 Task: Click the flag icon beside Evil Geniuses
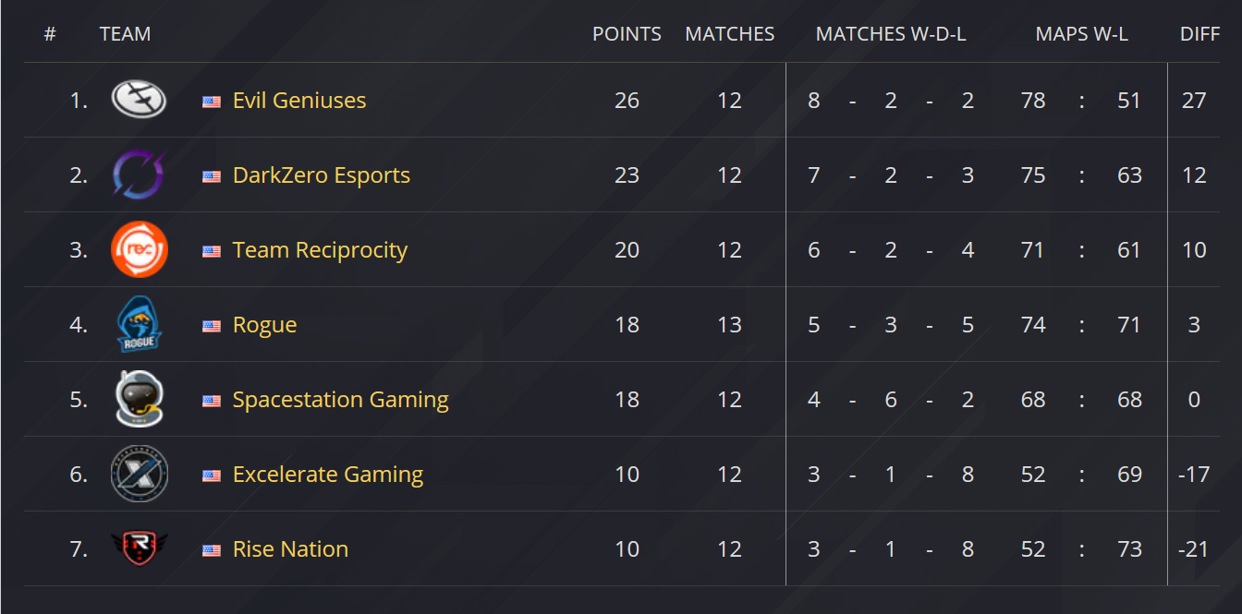[212, 102]
